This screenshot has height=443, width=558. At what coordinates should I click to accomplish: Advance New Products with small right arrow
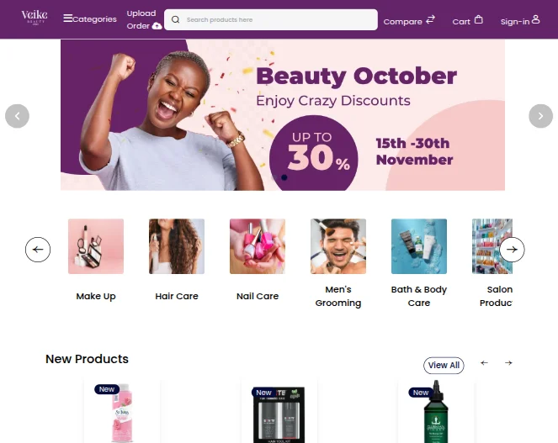coord(508,363)
